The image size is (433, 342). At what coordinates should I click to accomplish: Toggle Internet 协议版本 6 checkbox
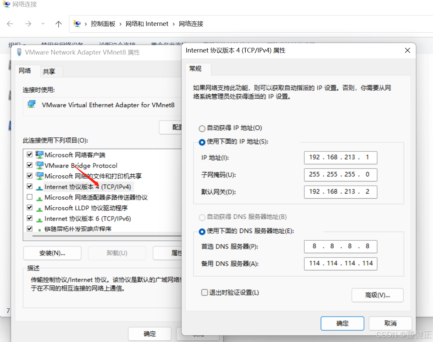tap(30, 218)
